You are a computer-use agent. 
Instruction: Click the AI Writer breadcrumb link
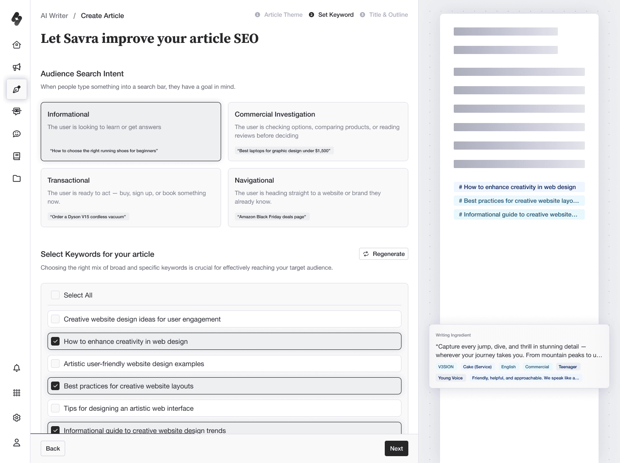pos(54,16)
